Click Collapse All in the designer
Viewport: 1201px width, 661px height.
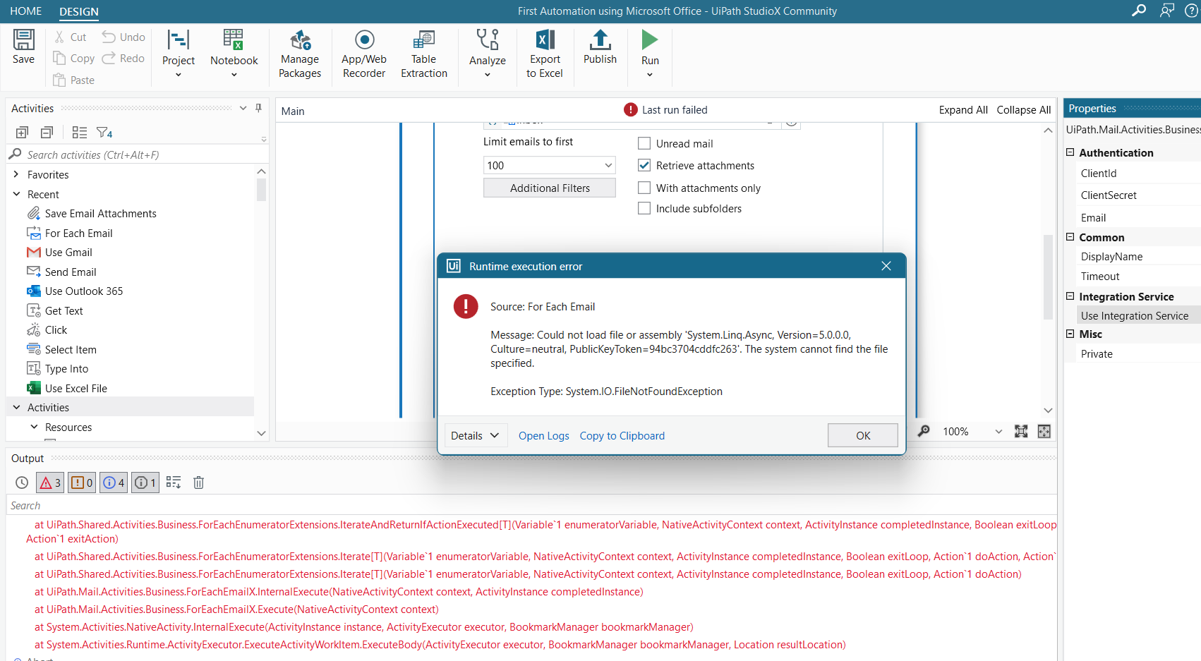pos(1023,110)
